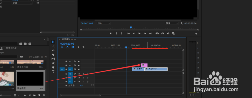Select the Razor tool
The image size is (252, 98).
53,55
